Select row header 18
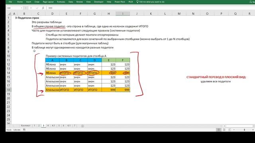Screen dimensions: 255x143 tap(8, 90)
